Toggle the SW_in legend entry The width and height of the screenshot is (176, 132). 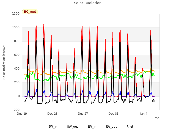pos(50,127)
